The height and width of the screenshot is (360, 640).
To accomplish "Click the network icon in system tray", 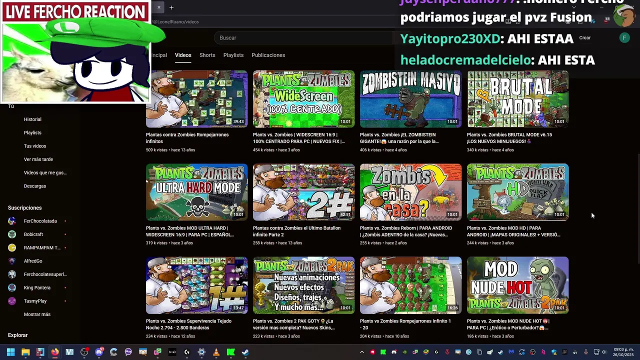I will pos(596,352).
